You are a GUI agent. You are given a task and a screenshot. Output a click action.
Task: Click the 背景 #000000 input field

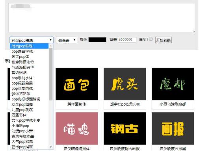point(127,39)
